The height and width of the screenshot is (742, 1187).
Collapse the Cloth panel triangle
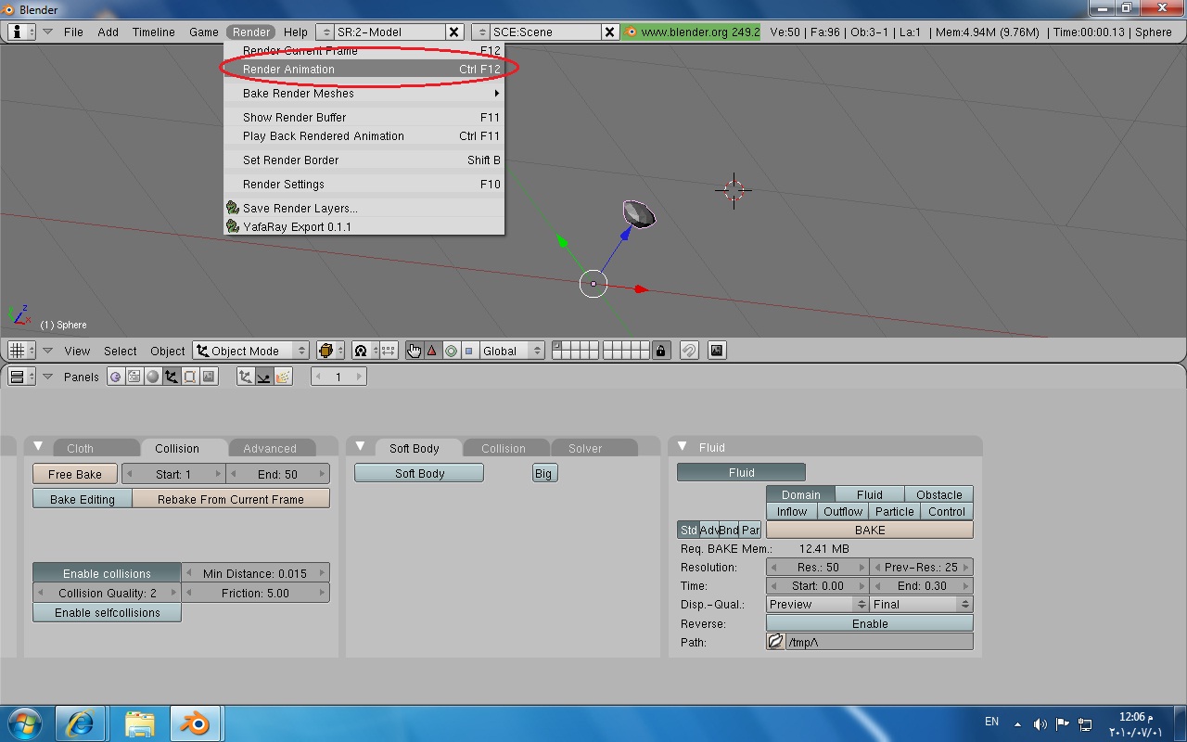pos(38,446)
